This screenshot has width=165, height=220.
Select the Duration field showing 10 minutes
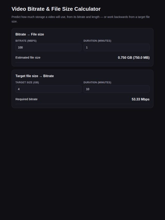point(117,89)
